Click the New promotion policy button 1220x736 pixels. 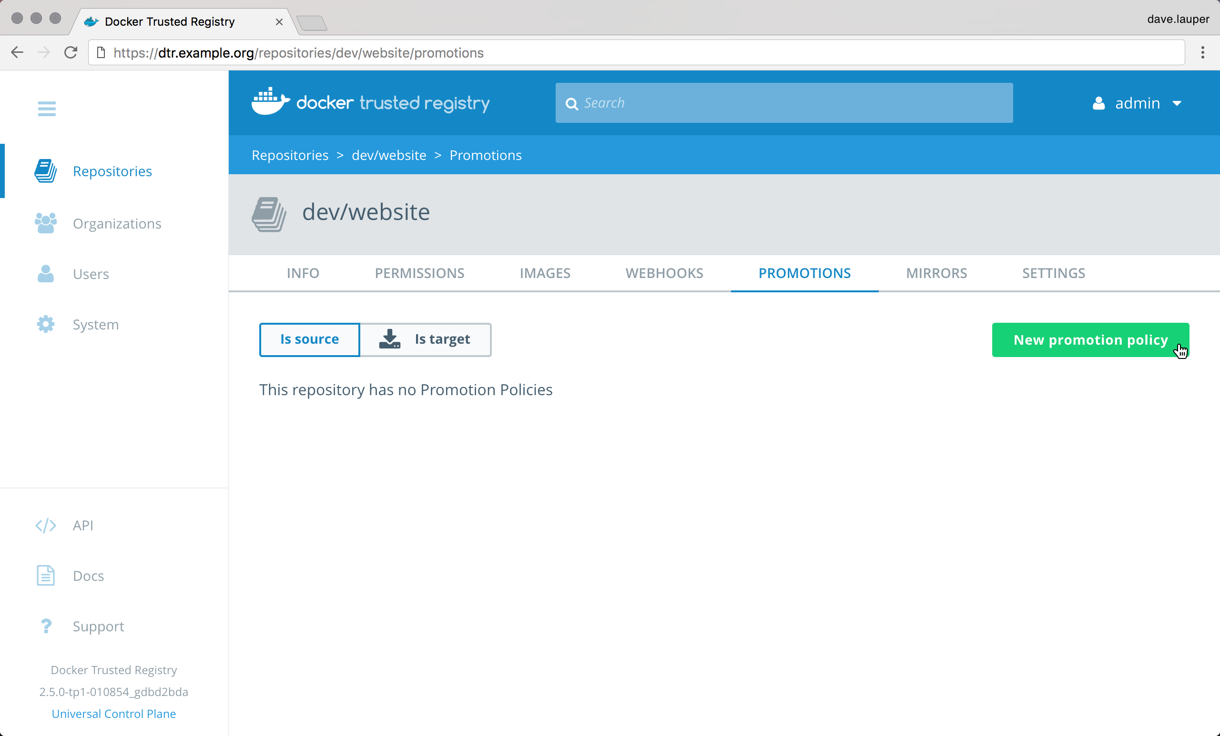point(1090,340)
